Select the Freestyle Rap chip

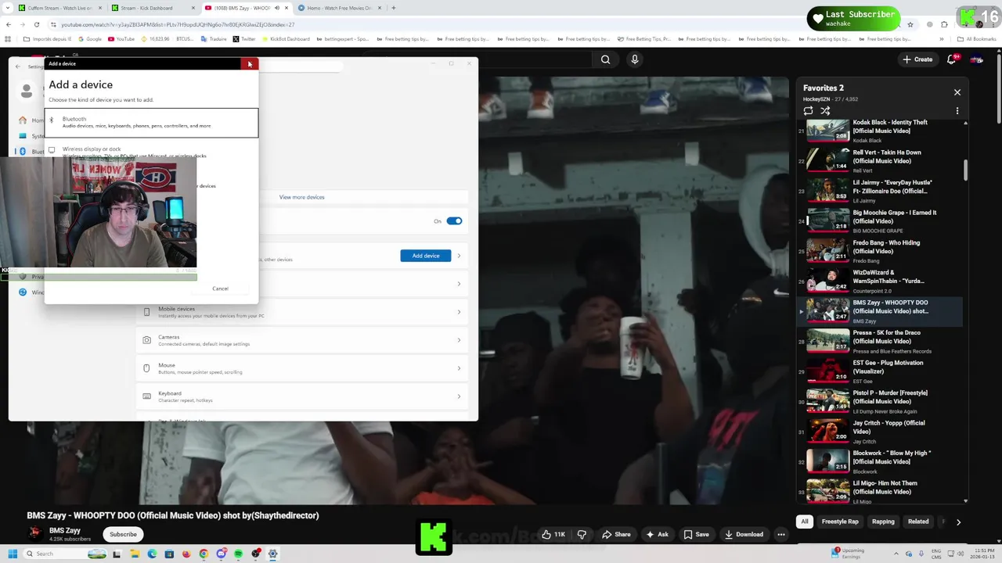pos(840,522)
